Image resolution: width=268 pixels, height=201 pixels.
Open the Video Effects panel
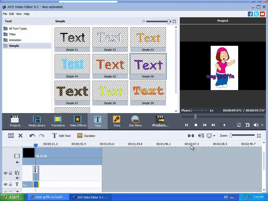pyautogui.click(x=78, y=121)
